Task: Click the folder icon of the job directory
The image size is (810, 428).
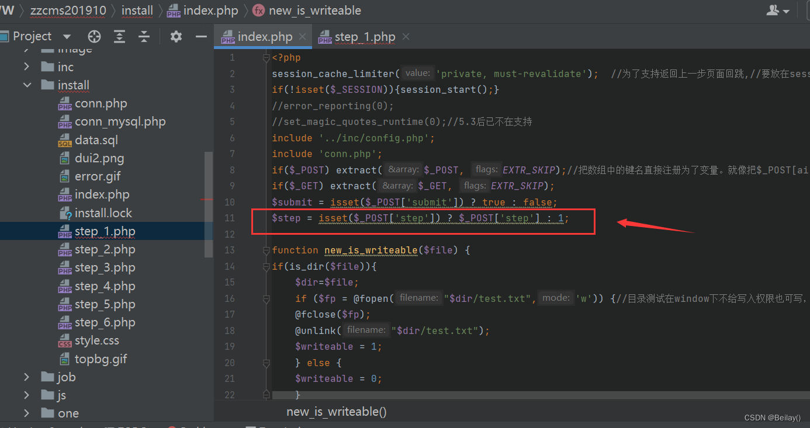Action: tap(48, 377)
